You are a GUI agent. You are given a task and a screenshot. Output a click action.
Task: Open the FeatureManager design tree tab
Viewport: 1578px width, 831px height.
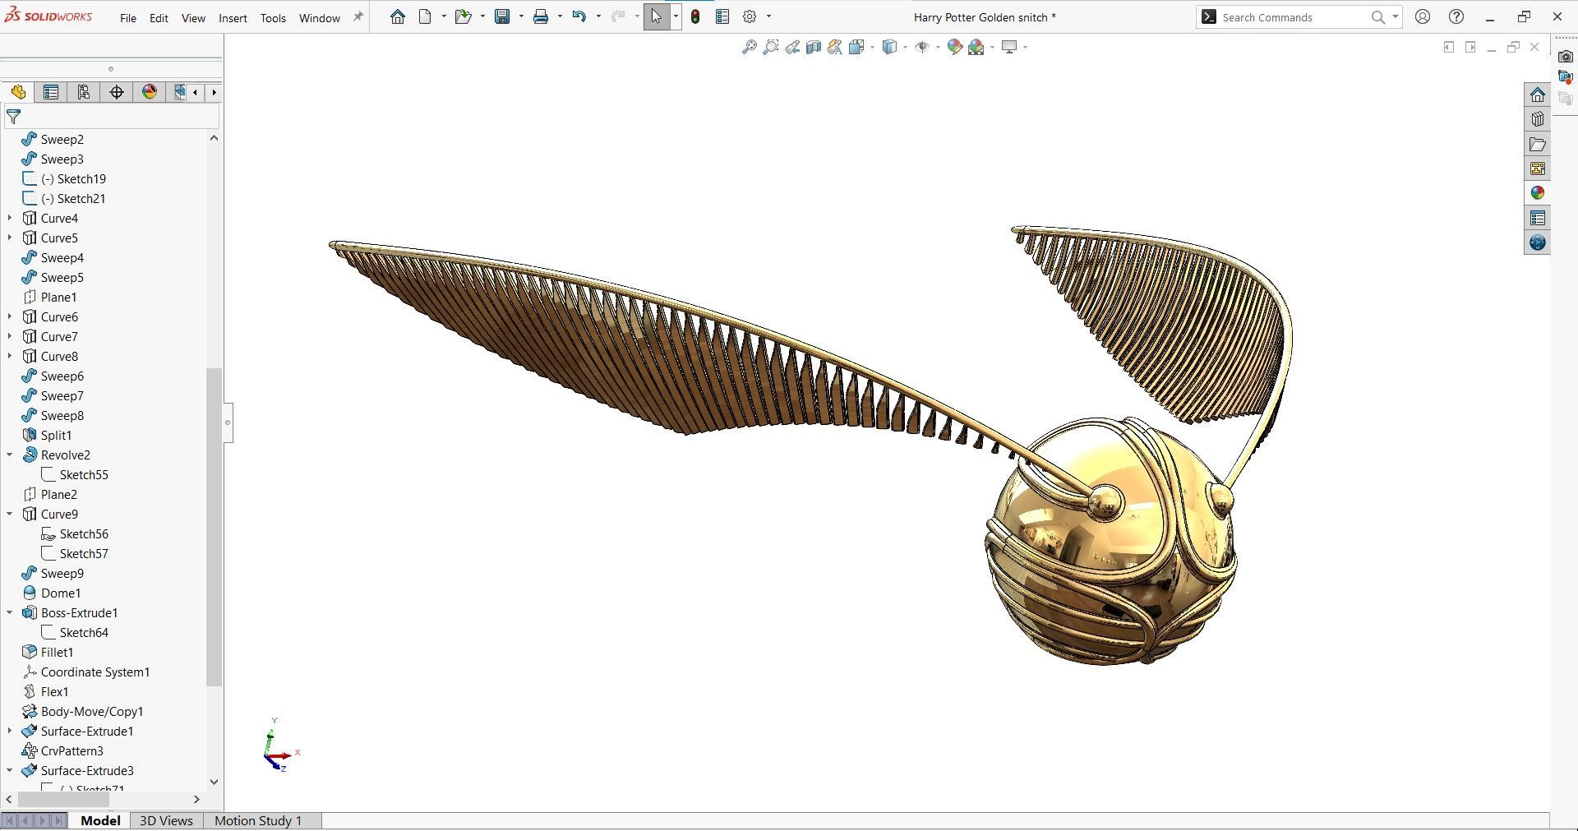[x=18, y=92]
